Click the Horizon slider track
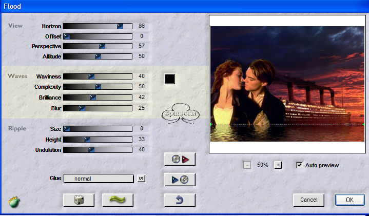 point(98,26)
